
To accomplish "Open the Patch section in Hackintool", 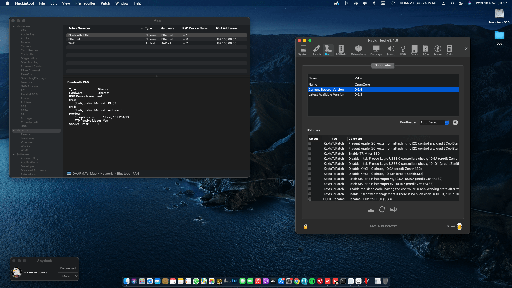I will [x=317, y=50].
